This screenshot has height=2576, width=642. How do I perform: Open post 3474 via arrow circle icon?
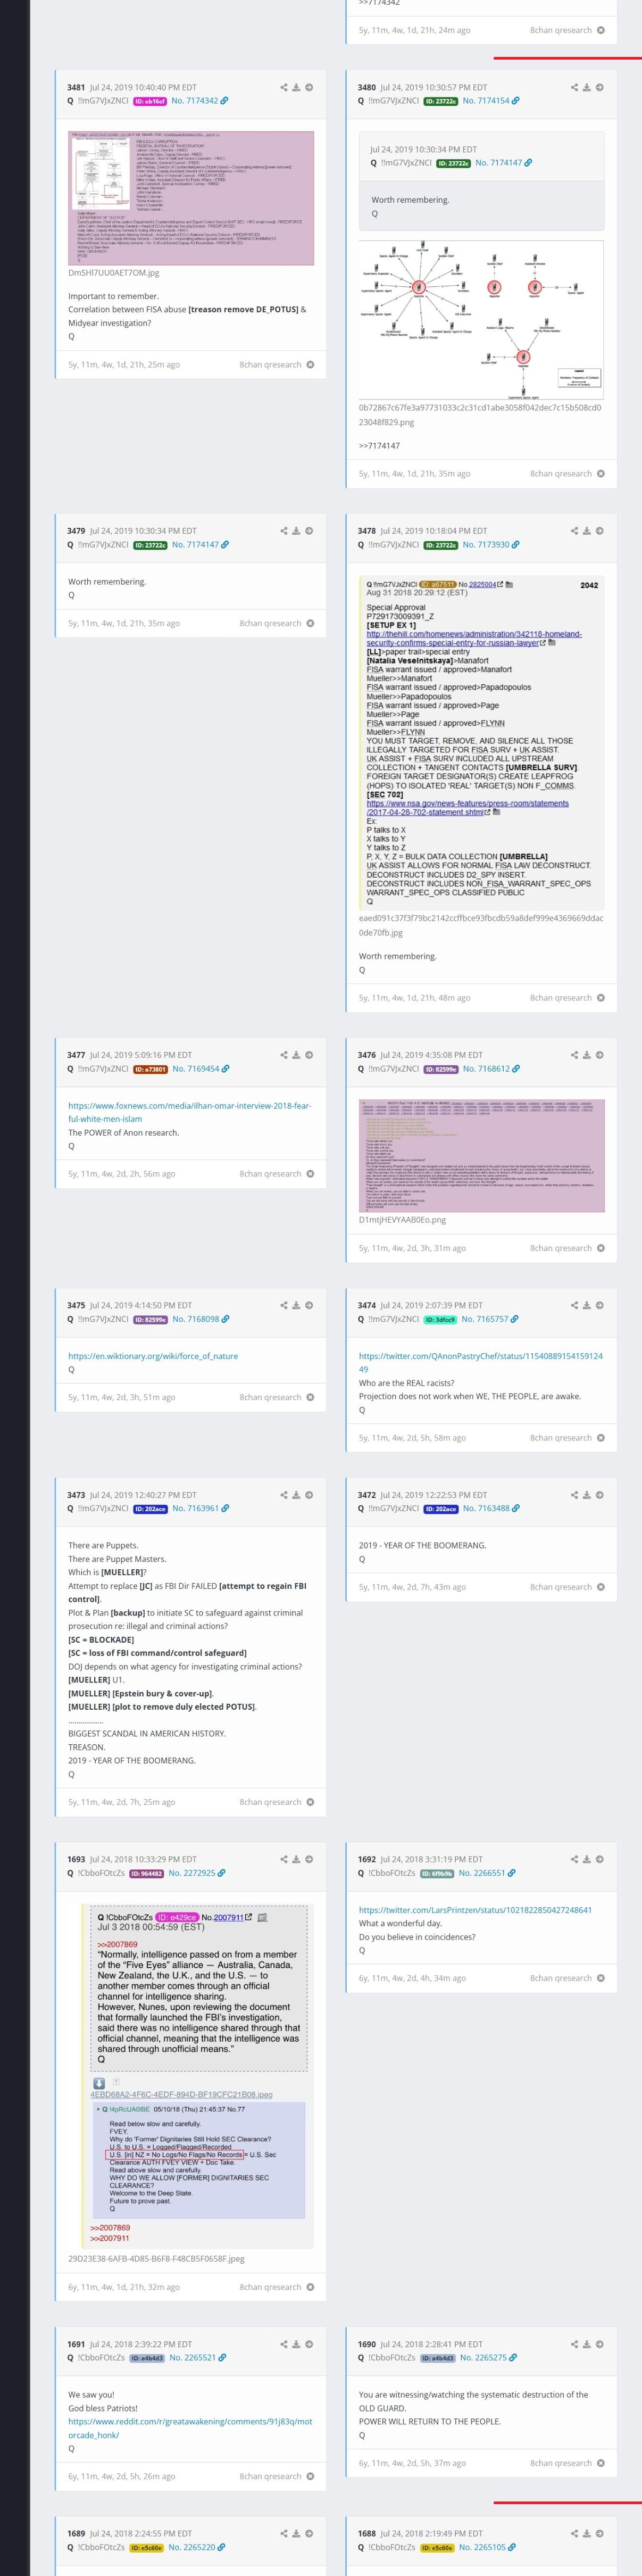click(600, 1305)
